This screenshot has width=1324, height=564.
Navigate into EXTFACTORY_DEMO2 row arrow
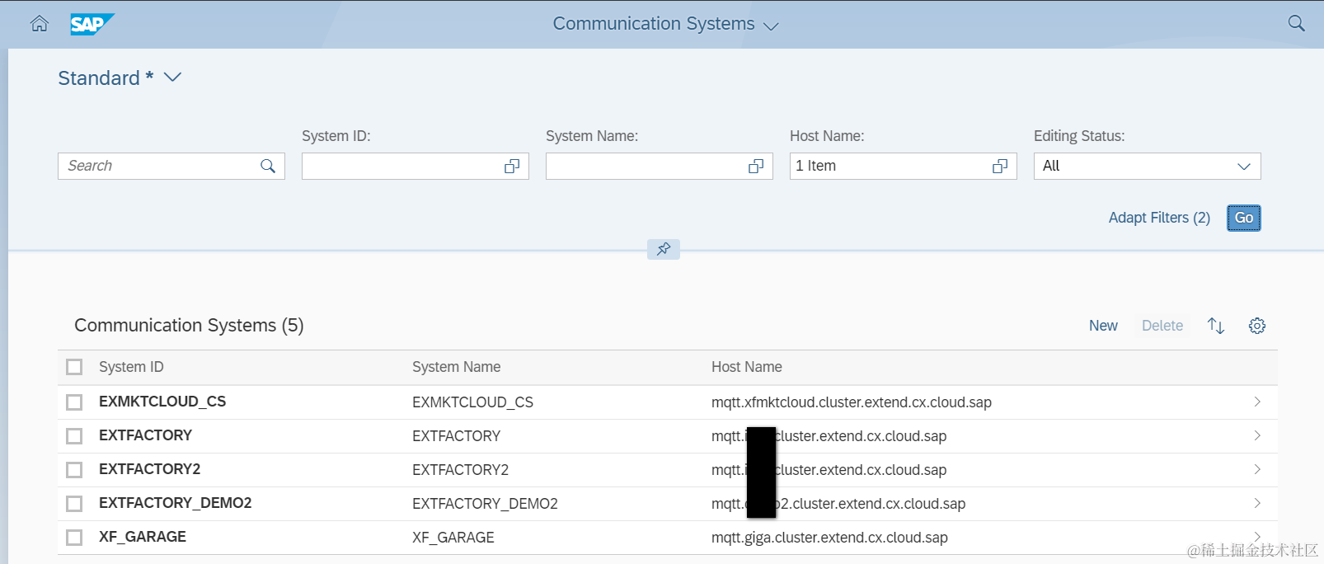[1257, 503]
